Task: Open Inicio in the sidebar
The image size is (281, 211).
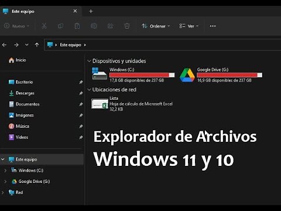Action: (17, 60)
